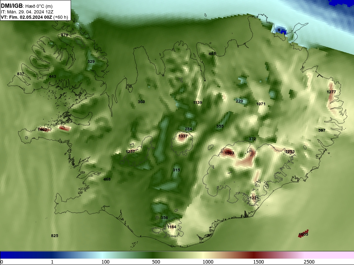
Task: Select the 1221 value label
Action: coord(254,198)
